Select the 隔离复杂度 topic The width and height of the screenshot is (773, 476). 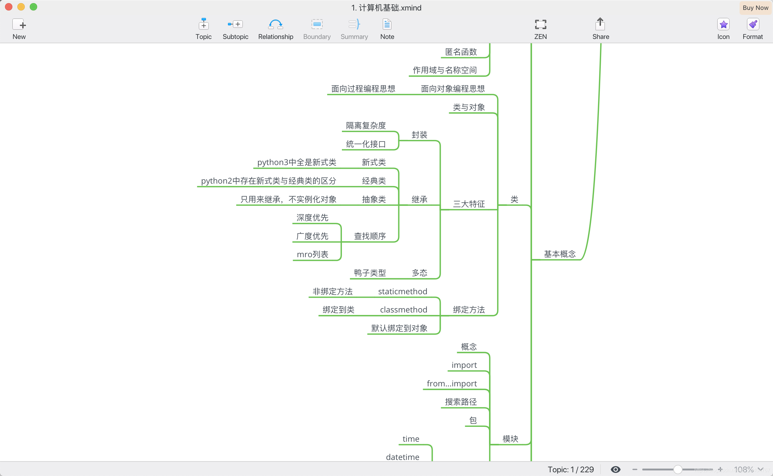coord(366,125)
